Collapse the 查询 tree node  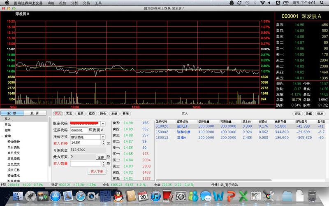pos(2,136)
